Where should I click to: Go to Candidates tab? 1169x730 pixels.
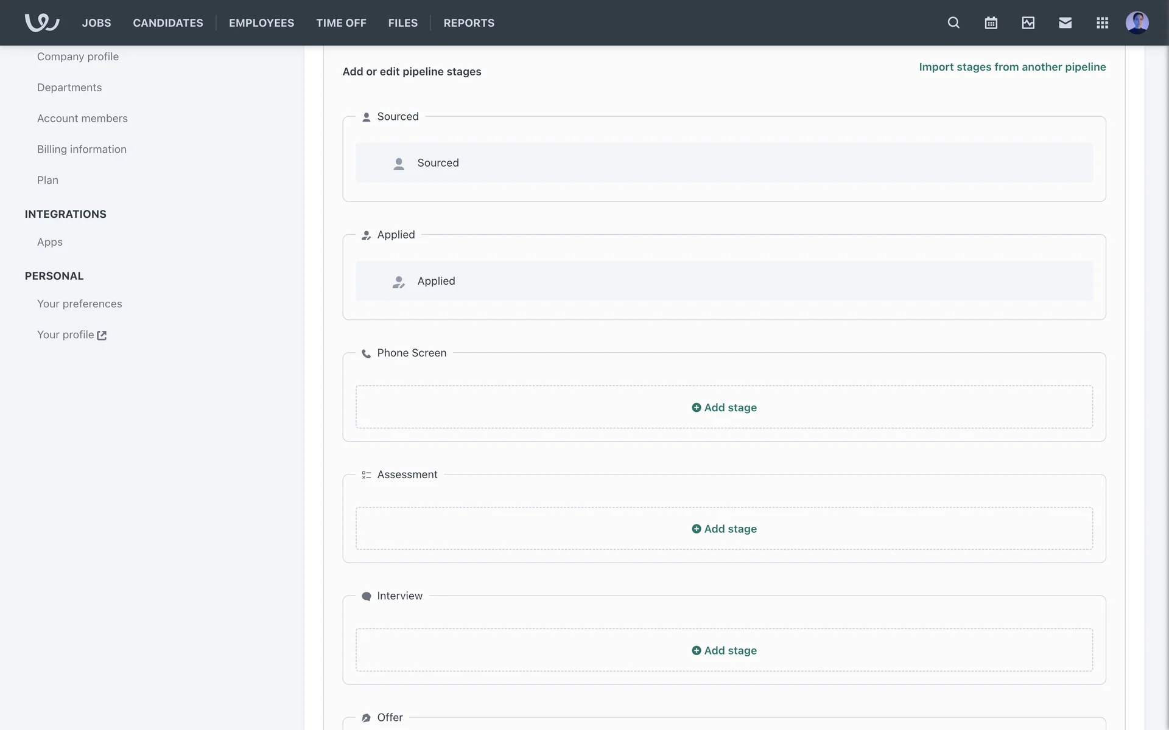[168, 23]
